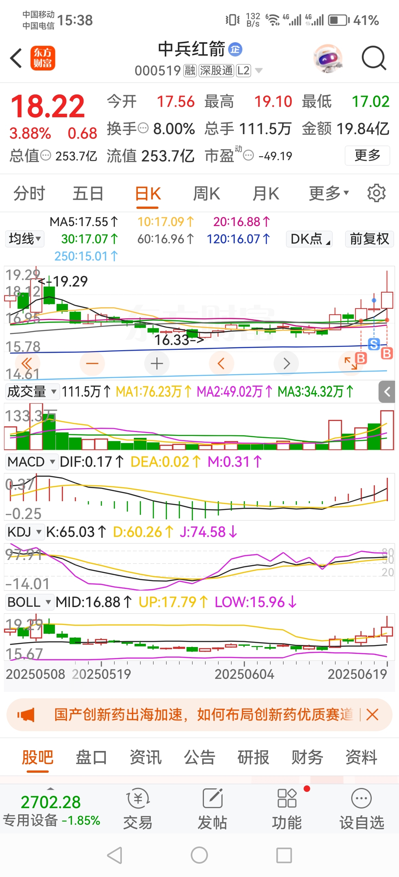Viewport: 399px width, 877px height.
Task: Close the orange announcement banner
Action: point(372,715)
